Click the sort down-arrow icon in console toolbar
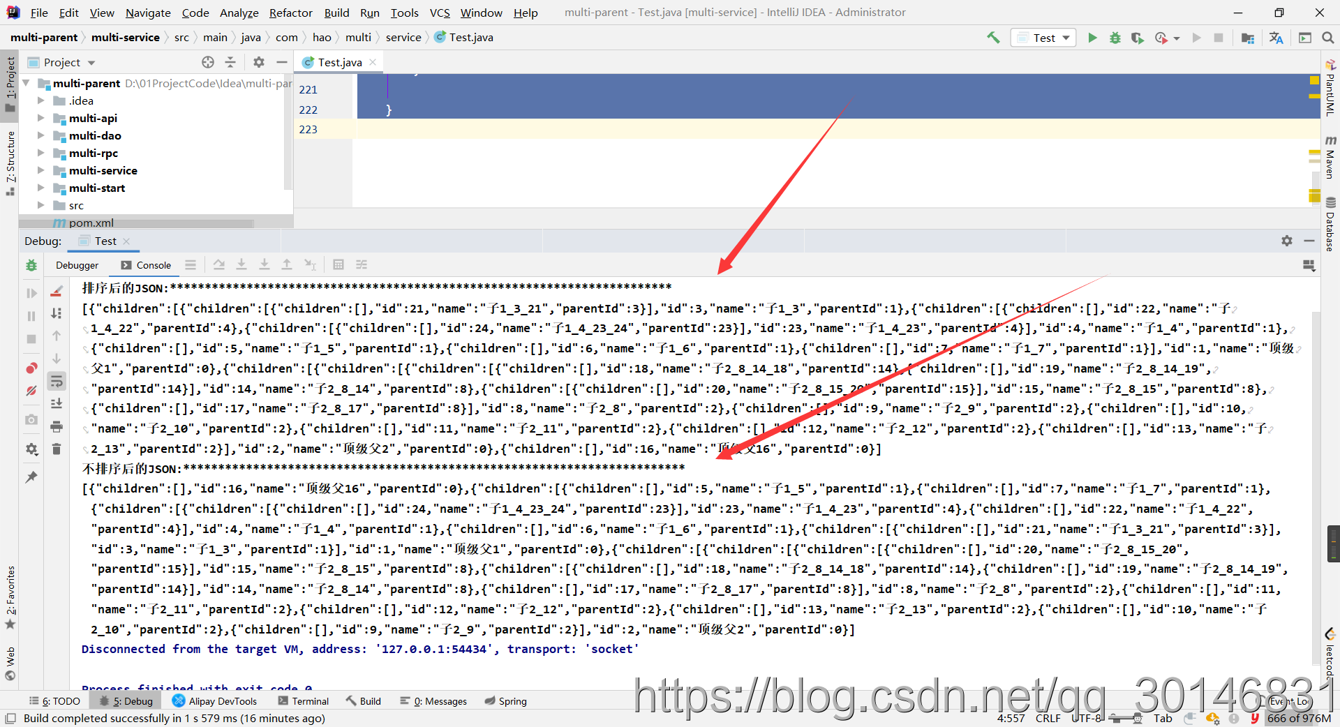This screenshot has width=1340, height=727. click(57, 314)
